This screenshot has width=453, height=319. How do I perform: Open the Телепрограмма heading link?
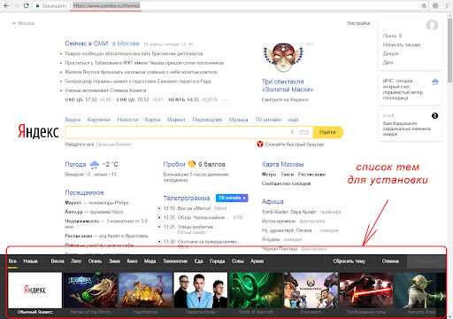(x=187, y=198)
